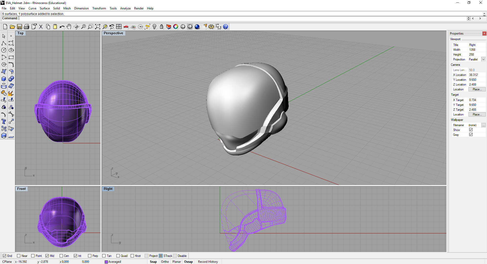Viewport: 487px width, 264px height.
Task: Click the camera Location Place button
Action: click(477, 89)
